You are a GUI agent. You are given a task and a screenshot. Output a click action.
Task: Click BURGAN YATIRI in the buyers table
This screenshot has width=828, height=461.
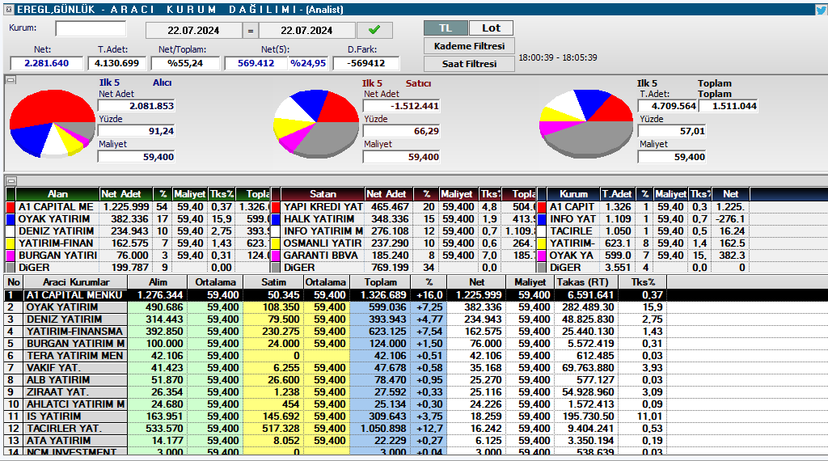coord(57,256)
